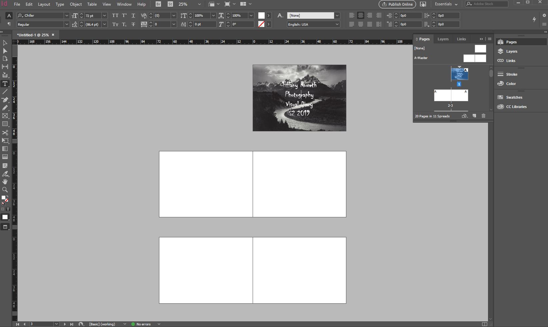Select the Direct Selection tool
The image size is (548, 327).
tap(5, 51)
